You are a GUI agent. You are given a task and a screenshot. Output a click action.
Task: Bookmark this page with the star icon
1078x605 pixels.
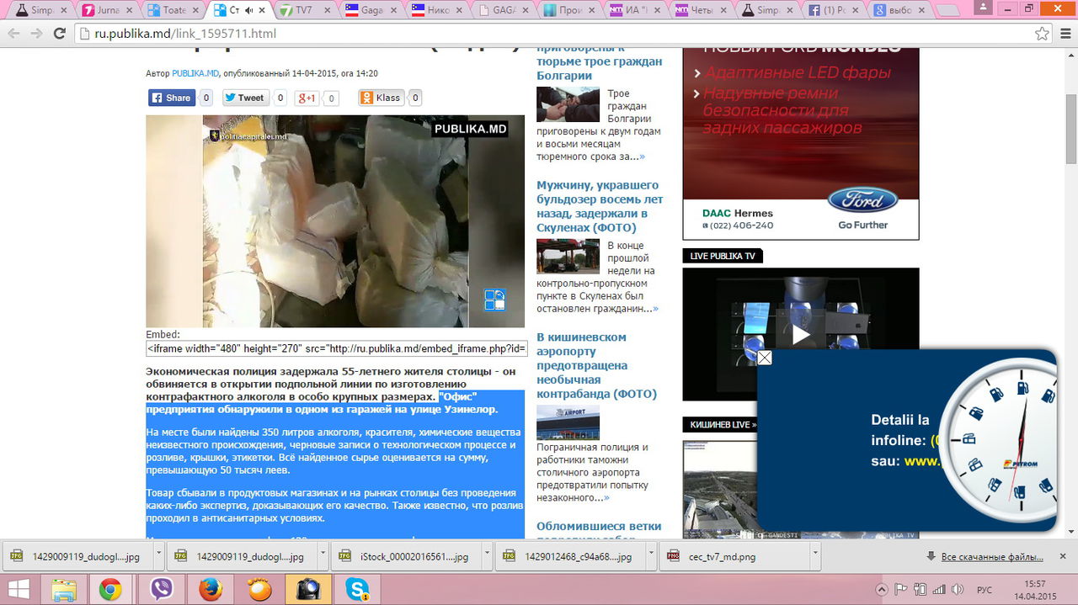point(1043,34)
